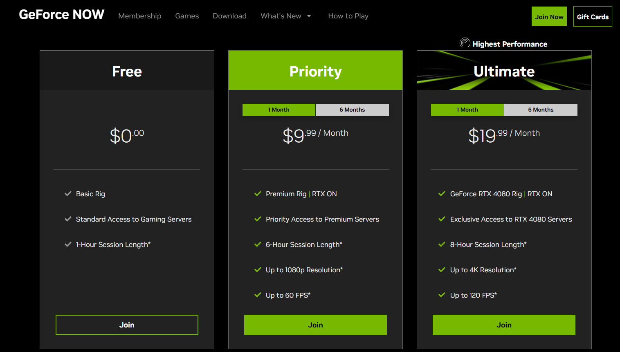The image size is (620, 352).
Task: Click 'Priority Access to Premium Servers' text
Action: (x=322, y=219)
